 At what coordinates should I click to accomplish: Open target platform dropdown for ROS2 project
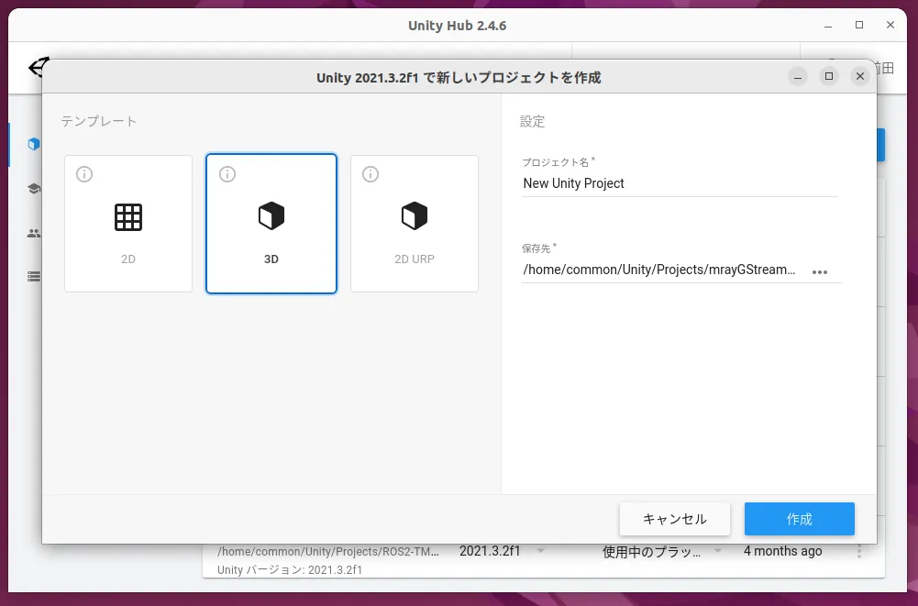(718, 551)
